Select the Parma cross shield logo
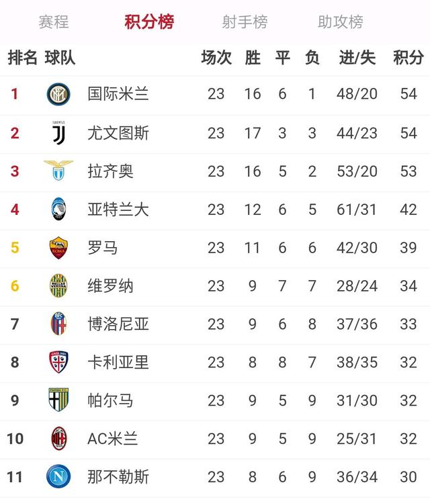430x501 pixels. 58,400
